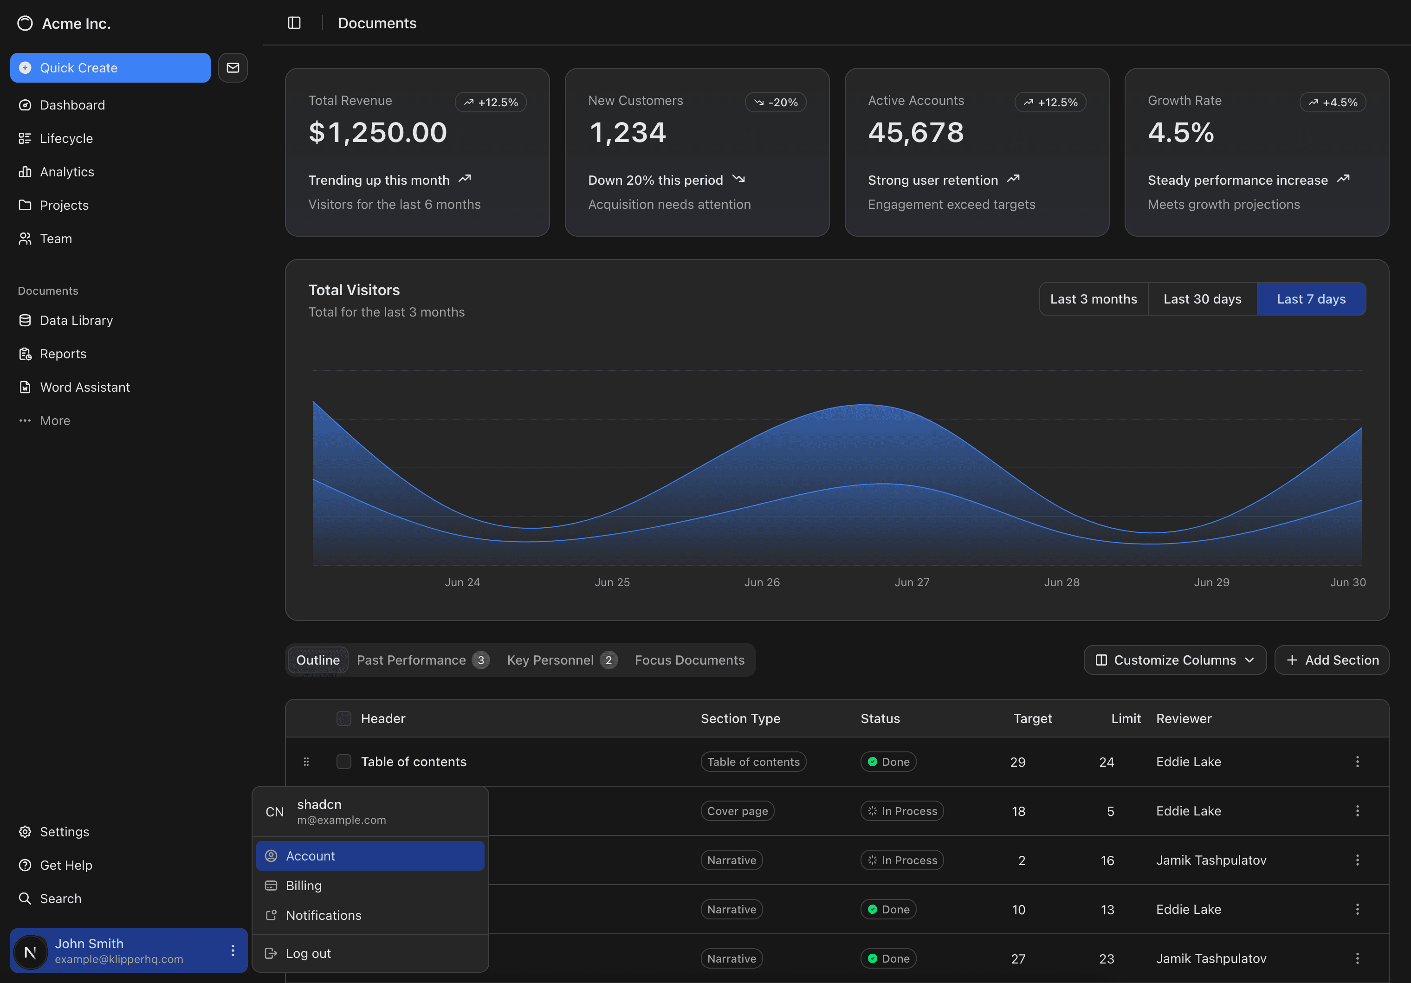Image resolution: width=1411 pixels, height=983 pixels.
Task: Select Last 30 days range toggle
Action: 1202,299
